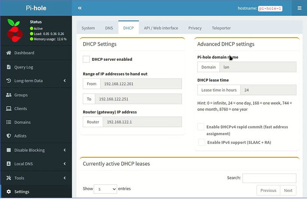Viewport: 307px width, 199px height.
Task: Toggle DHCPv4 rapid commit checkbox
Action: 201,127
